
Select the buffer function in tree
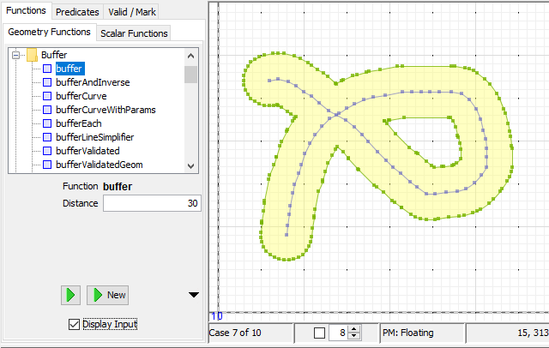69,69
